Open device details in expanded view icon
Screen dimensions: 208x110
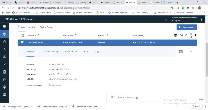181,51
